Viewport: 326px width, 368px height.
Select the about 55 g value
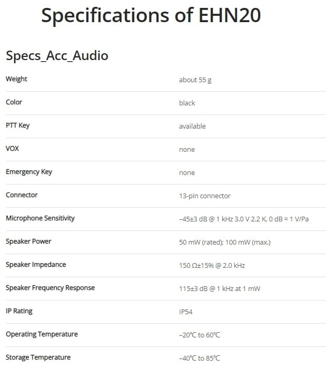[195, 80]
